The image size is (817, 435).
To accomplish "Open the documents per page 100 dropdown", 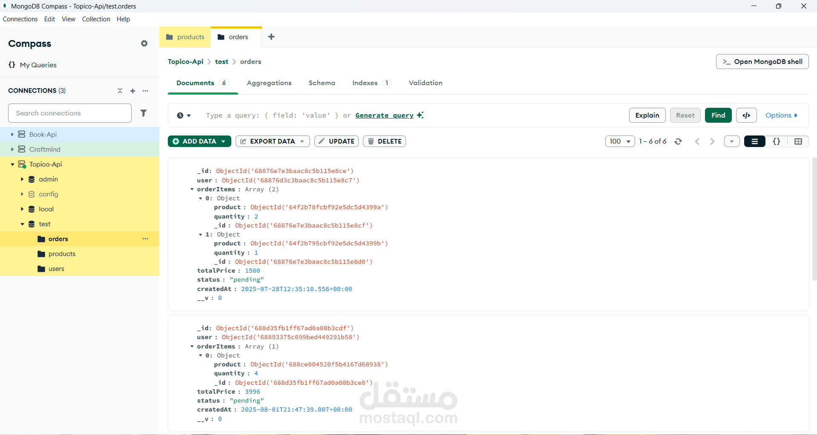I will [620, 141].
